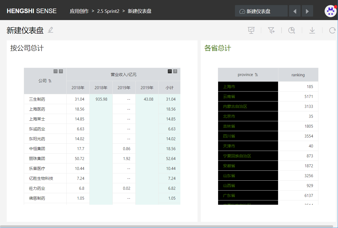Click the 新建仪表盘 page title
The image size is (338, 228).
(x=25, y=30)
